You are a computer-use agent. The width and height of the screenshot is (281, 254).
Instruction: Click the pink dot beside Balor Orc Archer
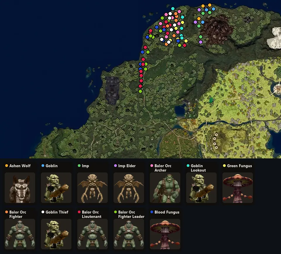(x=152, y=166)
